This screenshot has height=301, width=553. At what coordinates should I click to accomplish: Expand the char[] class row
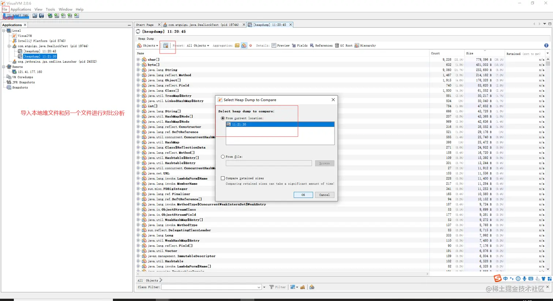coord(138,59)
